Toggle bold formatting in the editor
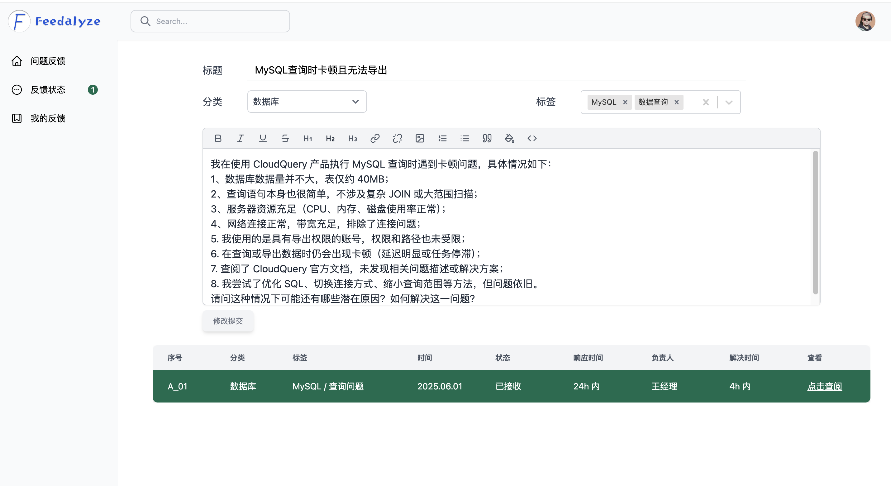The width and height of the screenshot is (891, 486). point(218,138)
